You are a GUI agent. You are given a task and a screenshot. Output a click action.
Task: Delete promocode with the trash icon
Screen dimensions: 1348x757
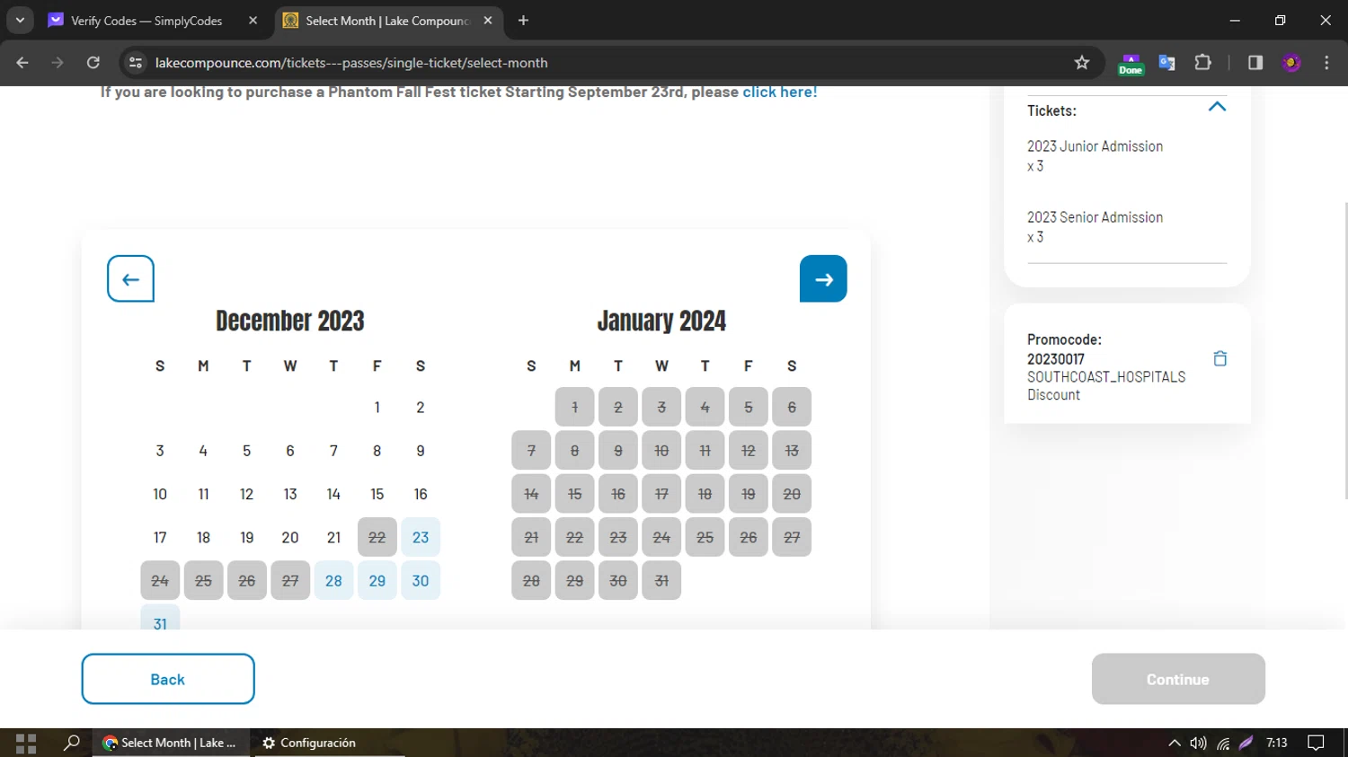coord(1219,358)
